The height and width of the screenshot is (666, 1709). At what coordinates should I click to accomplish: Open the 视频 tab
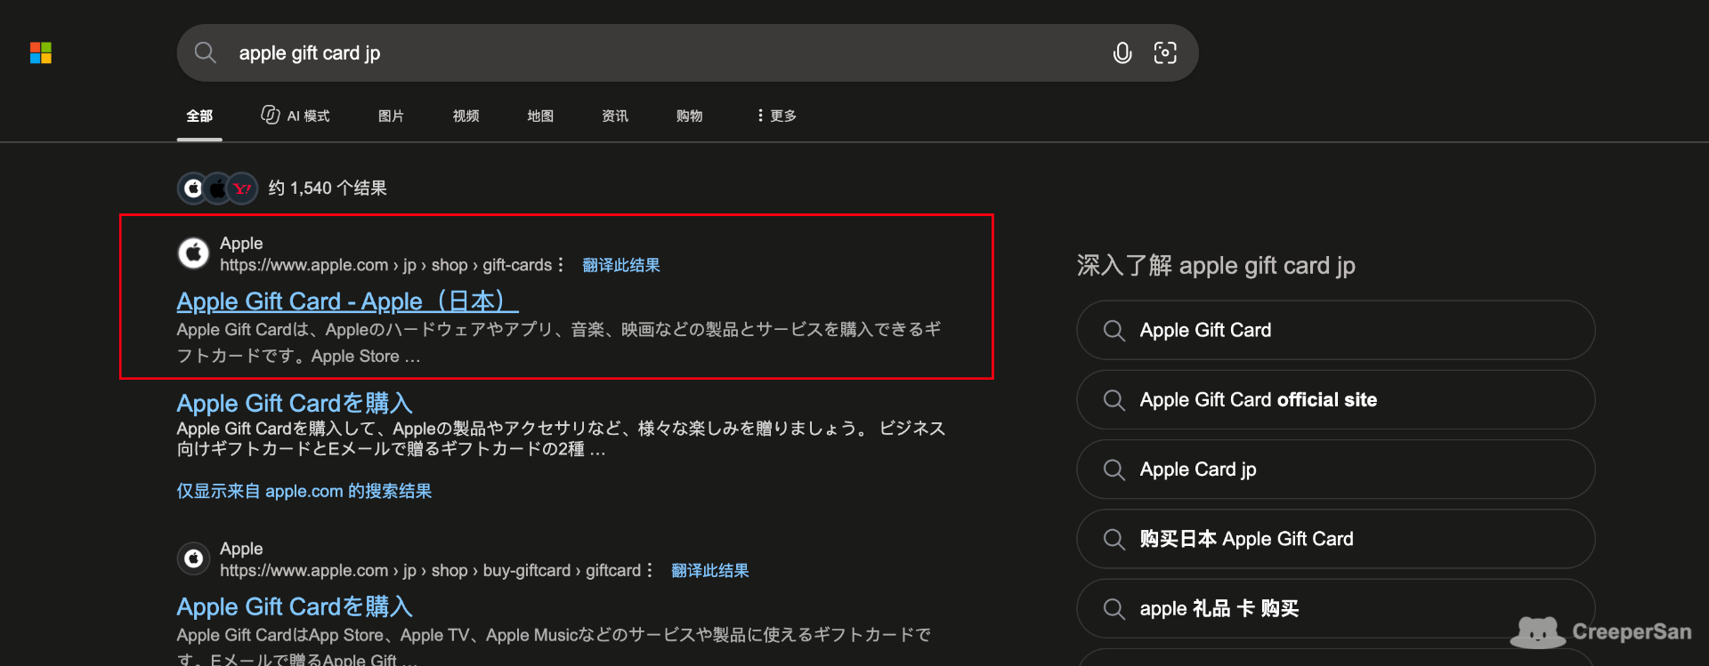[x=466, y=116]
